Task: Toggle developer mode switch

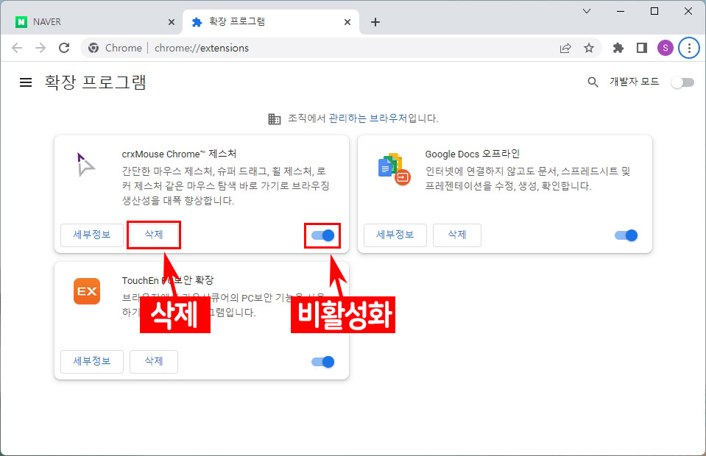Action: click(682, 82)
